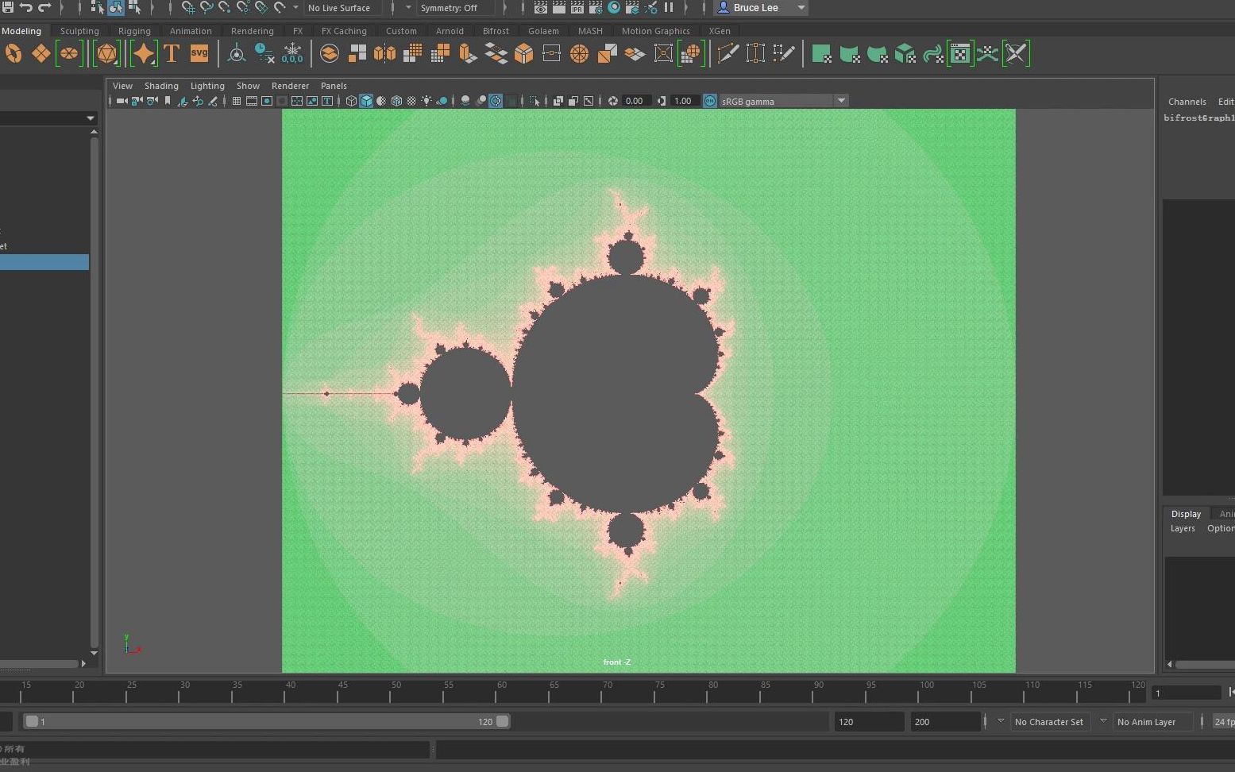Click the platonic solid polygon shelf icon

(106, 53)
